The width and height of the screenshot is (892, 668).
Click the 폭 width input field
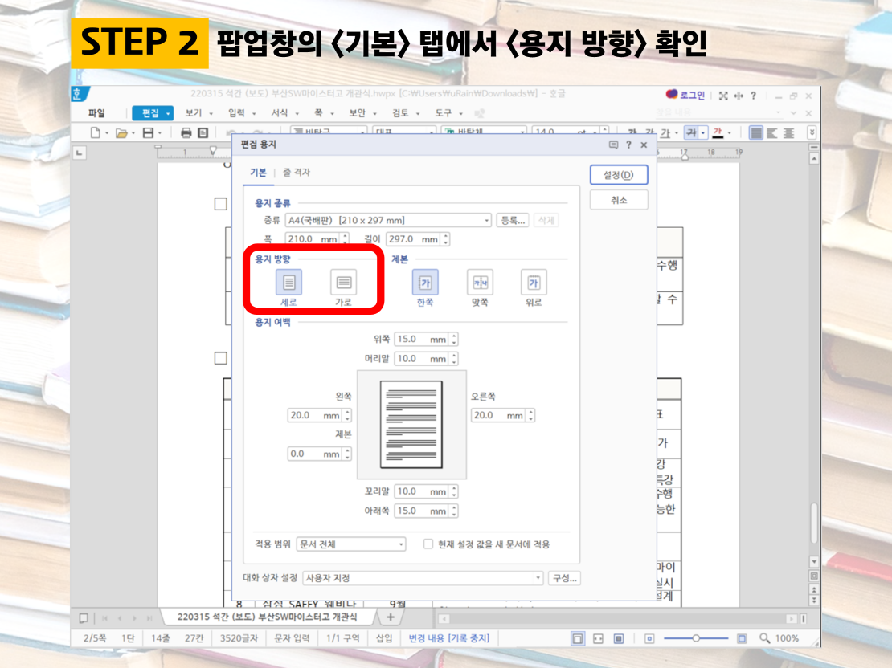tap(313, 238)
